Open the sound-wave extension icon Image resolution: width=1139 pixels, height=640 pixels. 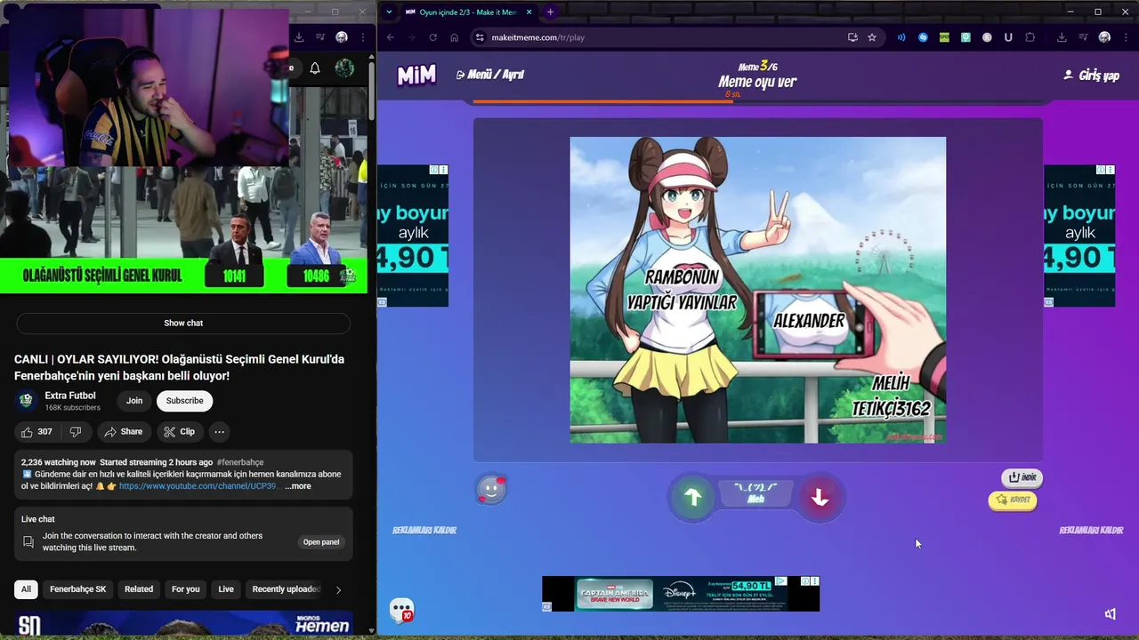pos(901,37)
